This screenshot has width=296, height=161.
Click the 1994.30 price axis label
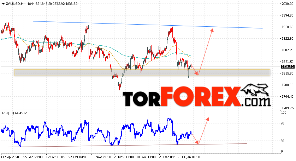[288, 15]
